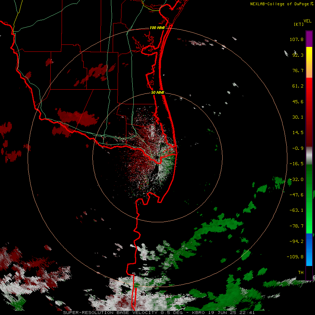Image resolution: width=315 pixels, height=315 pixels.
Task: Select the -78.7 legend value
Action: click(296, 226)
